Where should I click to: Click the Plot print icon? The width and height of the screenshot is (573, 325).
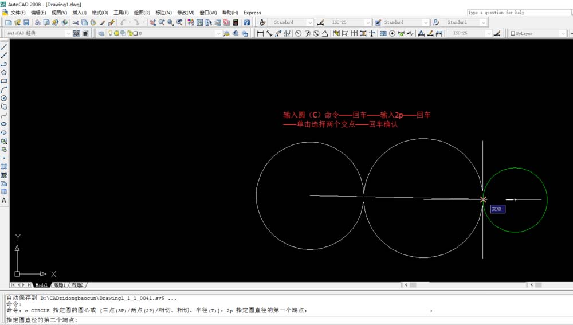point(37,23)
